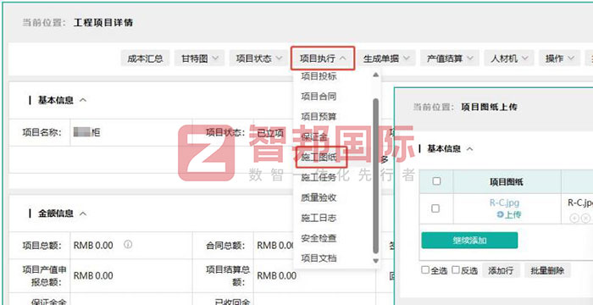The height and width of the screenshot is (305, 593).
Task: Collapse the 项目执行 dropdown
Action: pyautogui.click(x=323, y=58)
